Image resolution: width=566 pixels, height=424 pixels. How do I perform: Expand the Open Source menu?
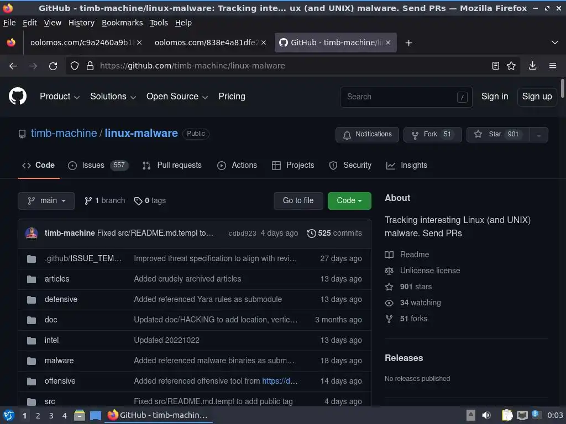coord(177,97)
